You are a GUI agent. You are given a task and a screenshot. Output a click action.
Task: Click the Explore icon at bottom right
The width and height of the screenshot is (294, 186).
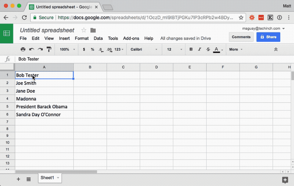coord(285,180)
